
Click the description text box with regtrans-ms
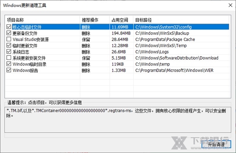(x=118, y=120)
